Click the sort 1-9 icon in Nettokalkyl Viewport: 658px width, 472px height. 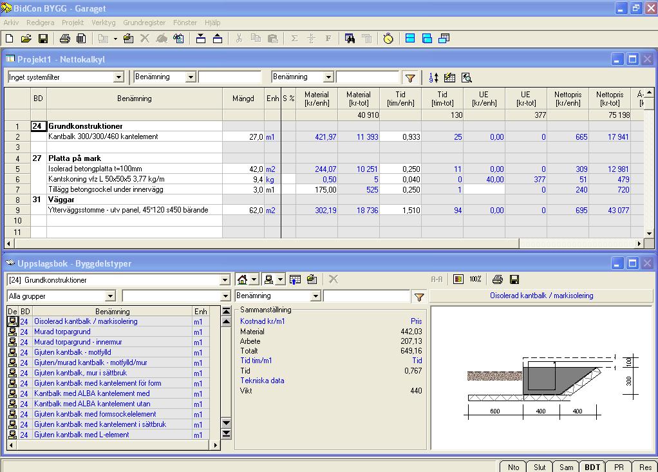click(433, 78)
